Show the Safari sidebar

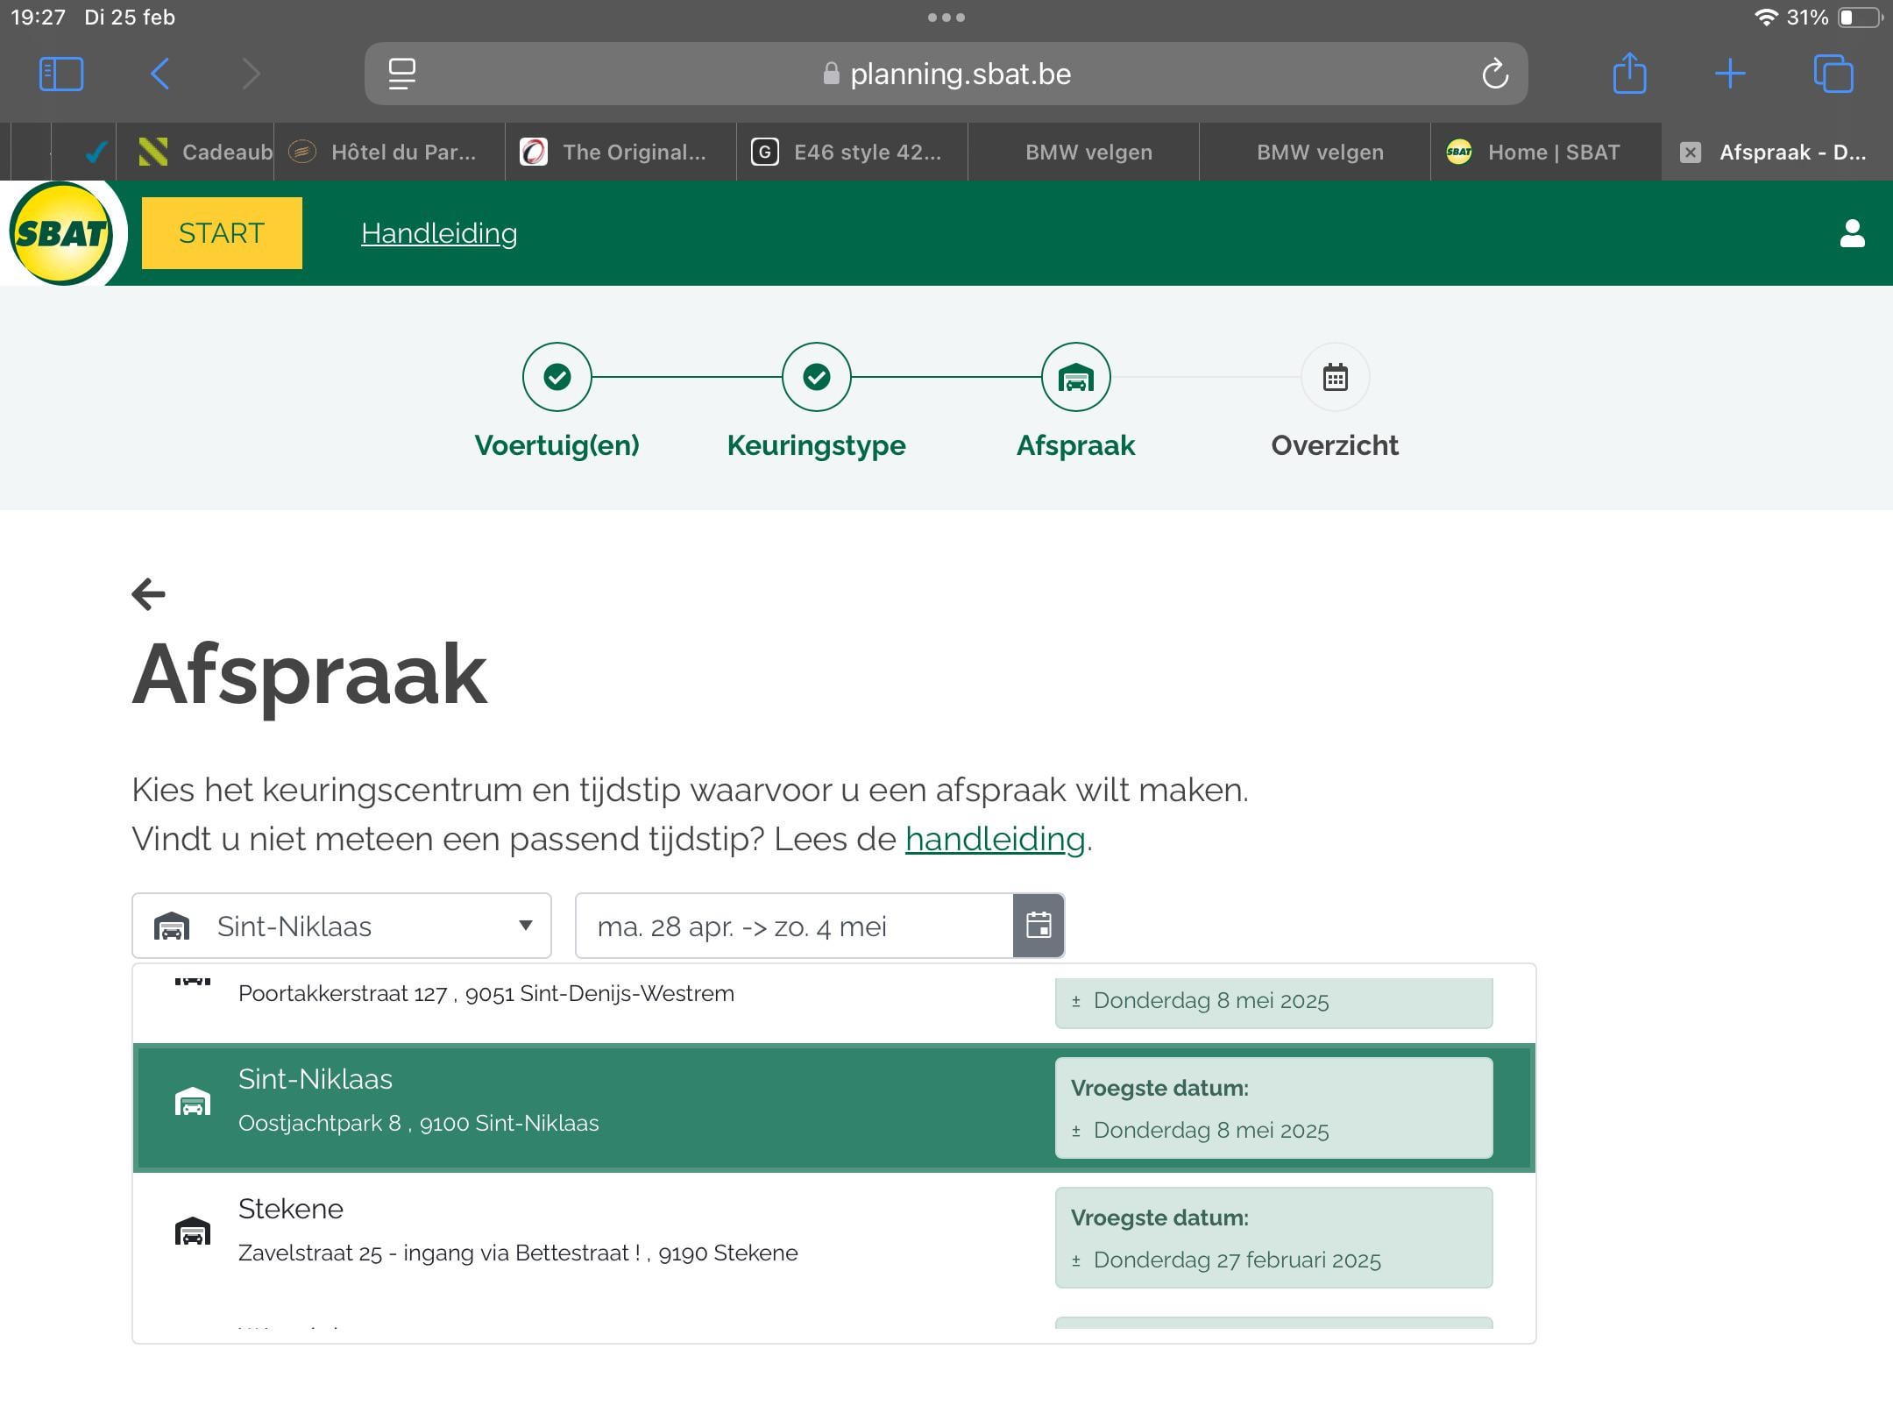[x=61, y=74]
